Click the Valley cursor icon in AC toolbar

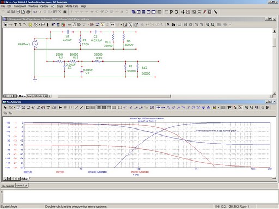[x=173, y=108]
